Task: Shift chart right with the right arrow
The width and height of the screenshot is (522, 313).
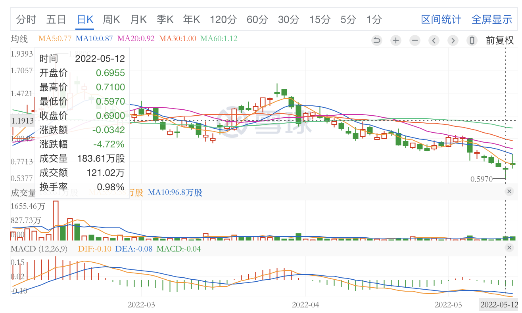Action: (453, 40)
